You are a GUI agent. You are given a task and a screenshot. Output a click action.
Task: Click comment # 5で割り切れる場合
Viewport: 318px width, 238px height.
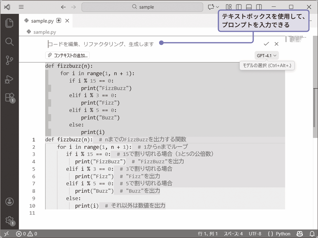coord(146,183)
